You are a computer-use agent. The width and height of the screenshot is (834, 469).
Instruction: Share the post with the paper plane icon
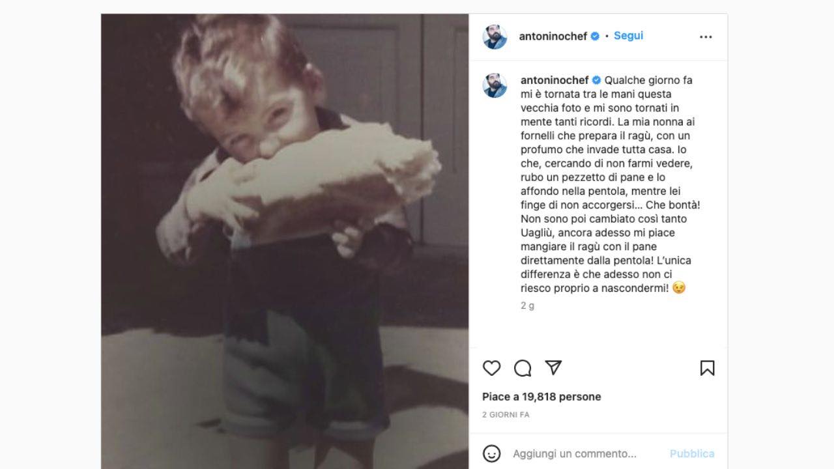pyautogui.click(x=553, y=367)
